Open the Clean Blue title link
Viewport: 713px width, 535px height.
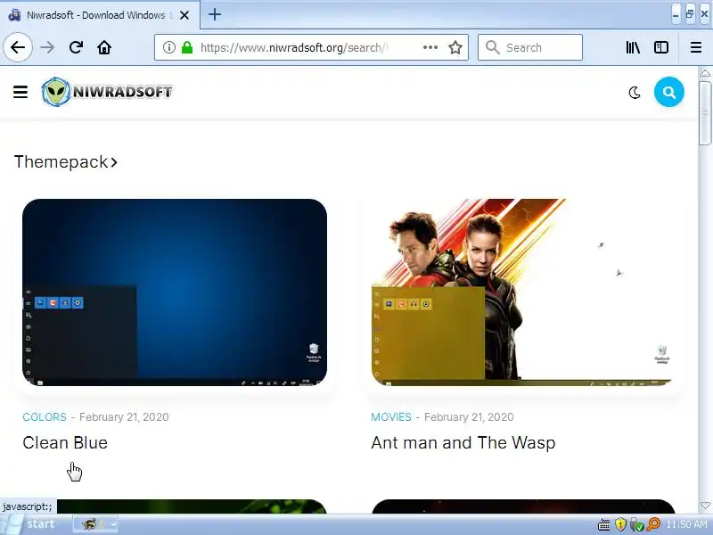tap(65, 442)
